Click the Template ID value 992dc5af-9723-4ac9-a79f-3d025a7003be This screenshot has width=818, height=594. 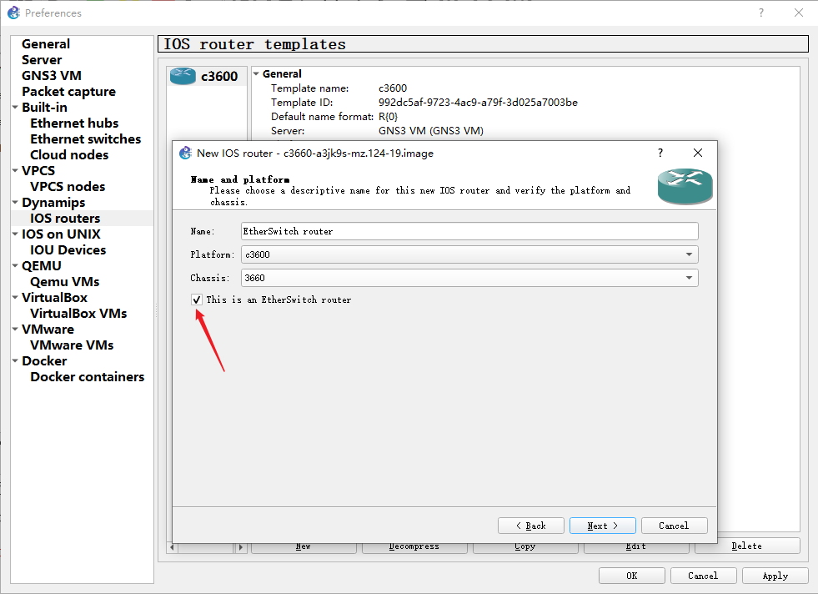coord(478,103)
